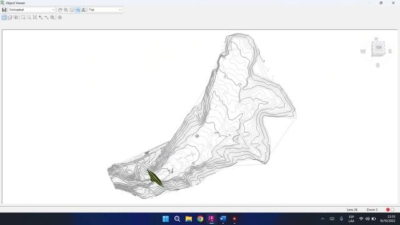This screenshot has width=400, height=225.
Task: Switch to perspective projection view
Action: [10, 17]
